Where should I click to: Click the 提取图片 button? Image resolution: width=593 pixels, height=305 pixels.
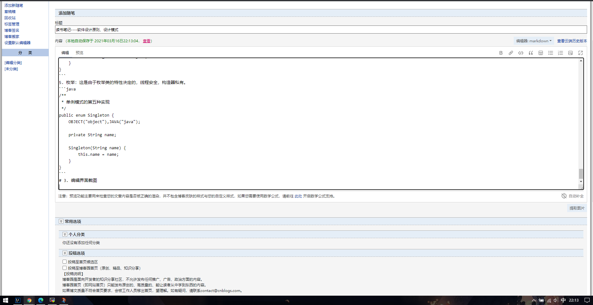[577, 208]
